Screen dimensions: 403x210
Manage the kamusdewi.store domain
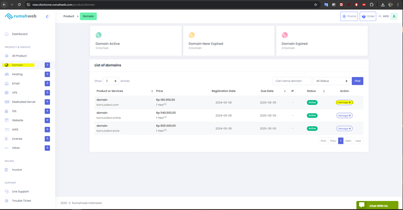pyautogui.click(x=344, y=129)
